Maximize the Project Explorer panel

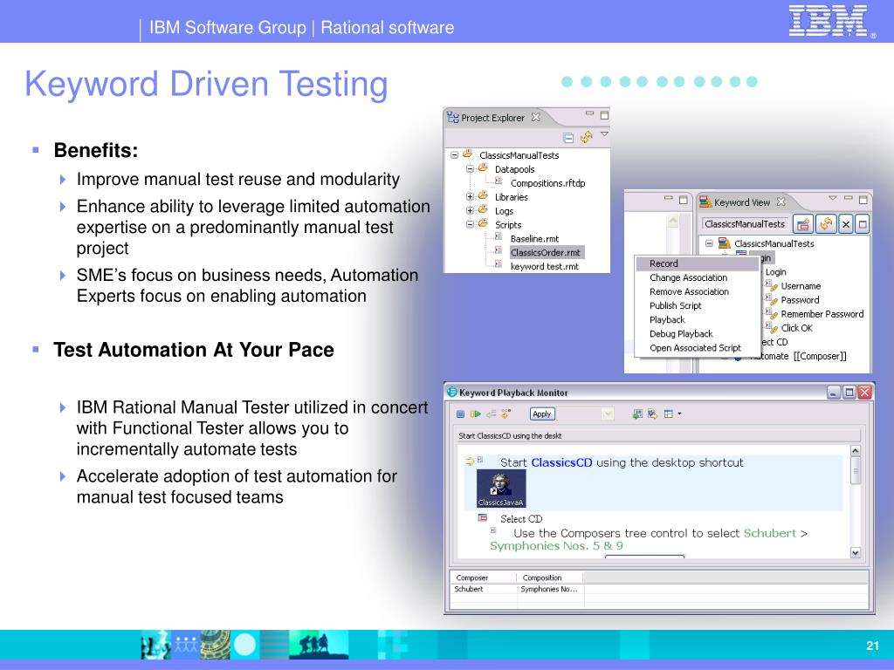[x=604, y=116]
